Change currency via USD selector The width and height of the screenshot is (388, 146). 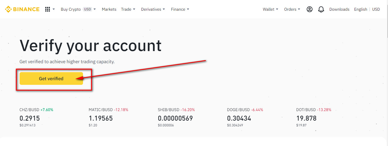pos(376,9)
